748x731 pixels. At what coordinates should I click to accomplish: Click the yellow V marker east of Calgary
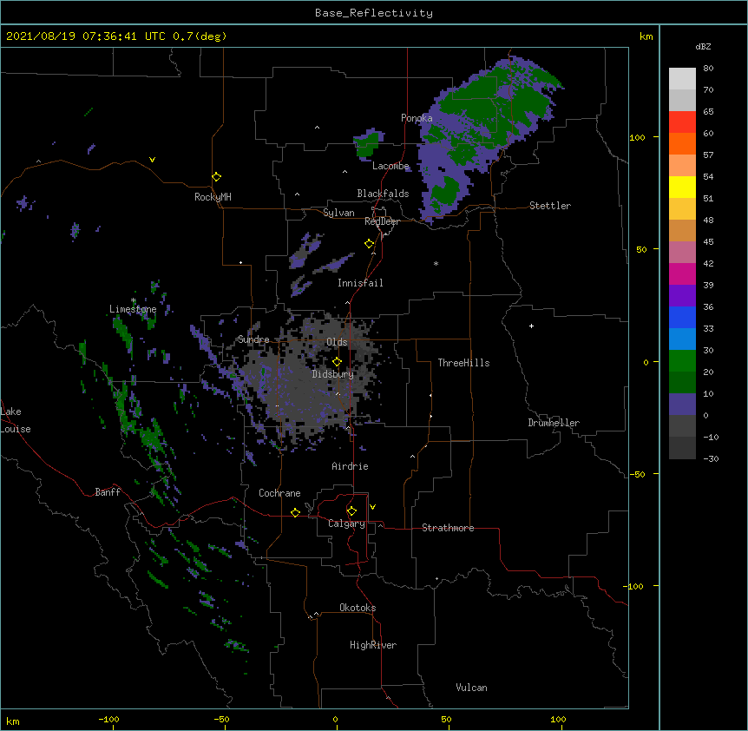tap(372, 507)
